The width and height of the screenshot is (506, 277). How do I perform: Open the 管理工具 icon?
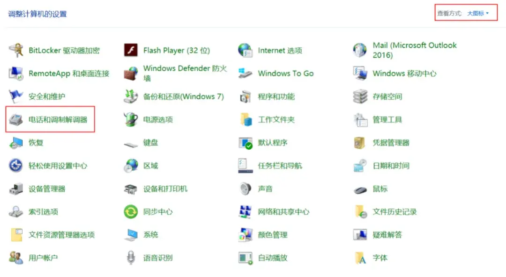click(360, 120)
